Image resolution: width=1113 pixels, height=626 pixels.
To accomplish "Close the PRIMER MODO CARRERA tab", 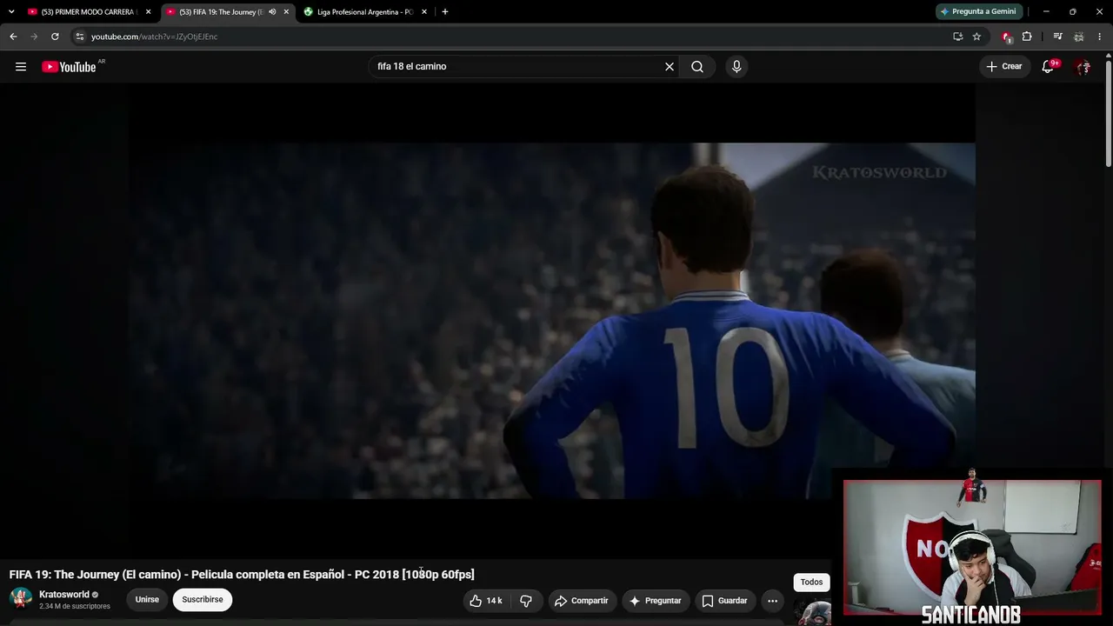I will pos(149,12).
